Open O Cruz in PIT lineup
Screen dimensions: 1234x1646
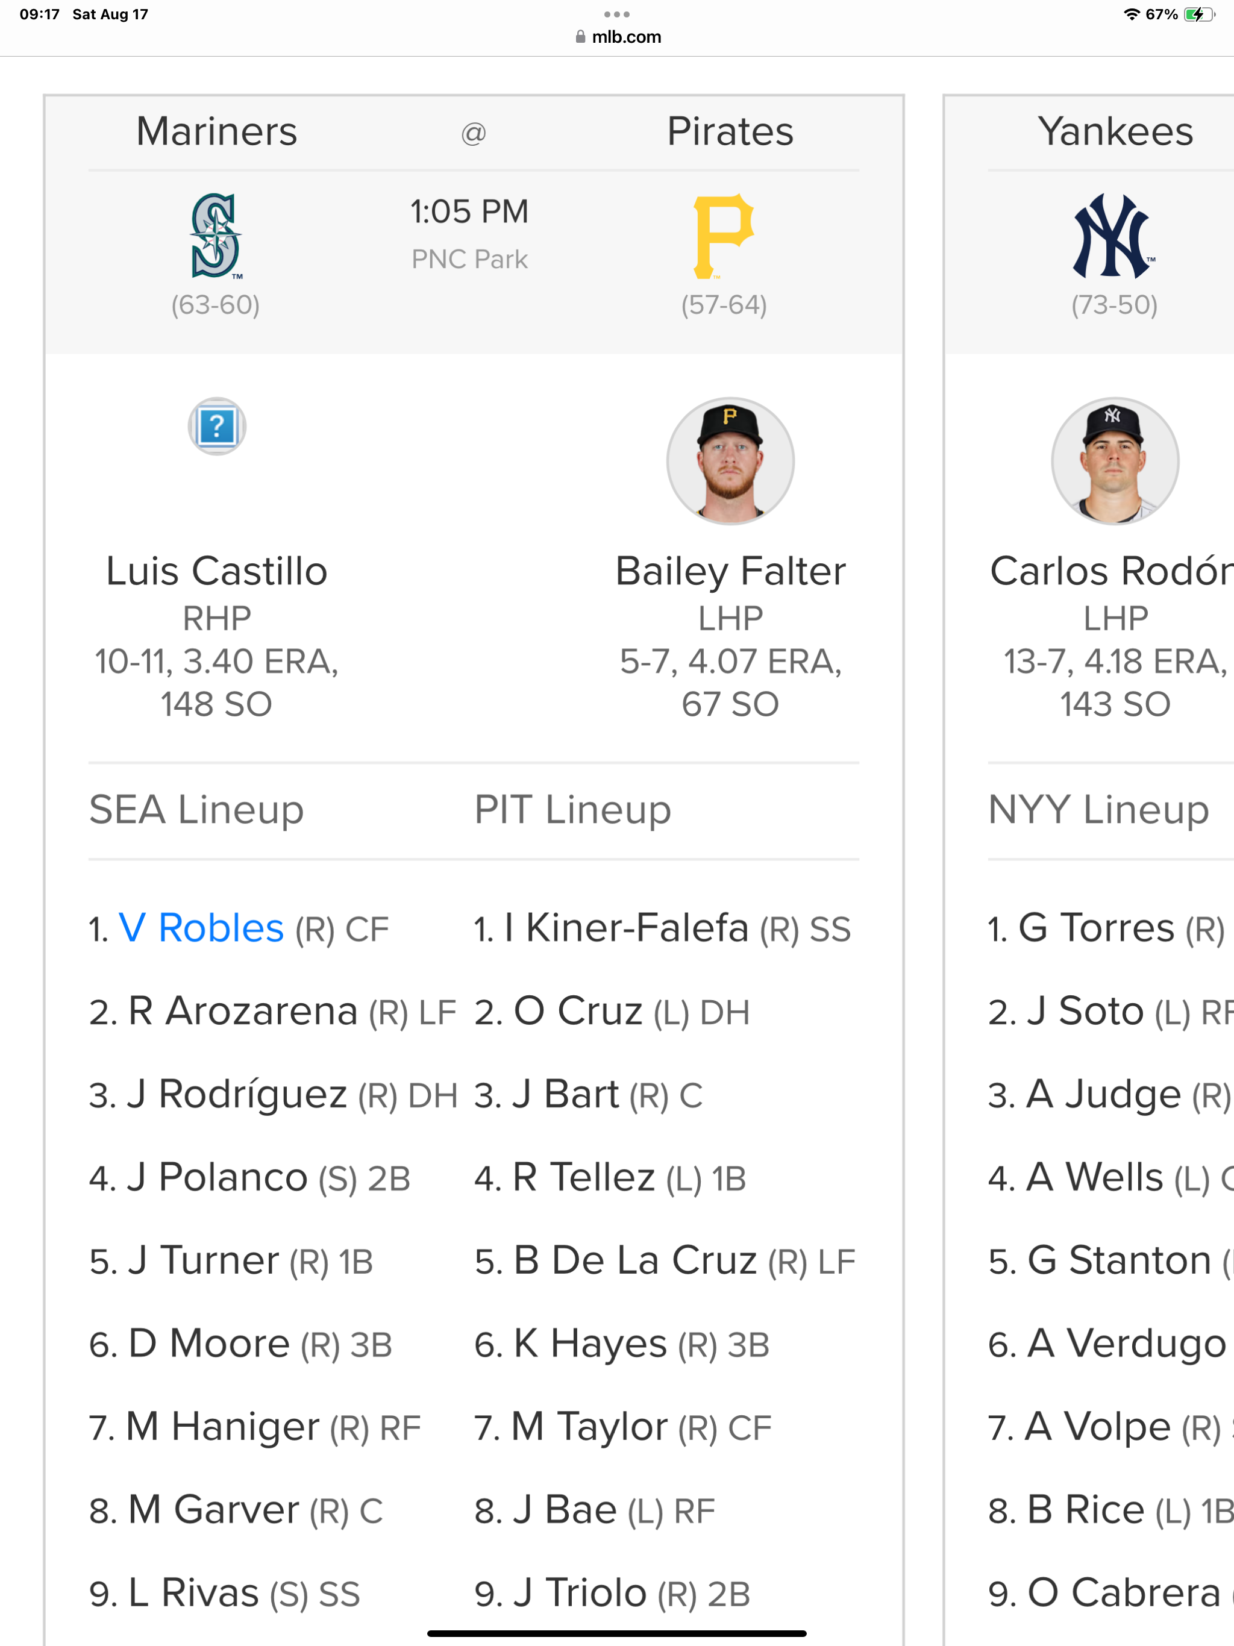[x=578, y=1011]
